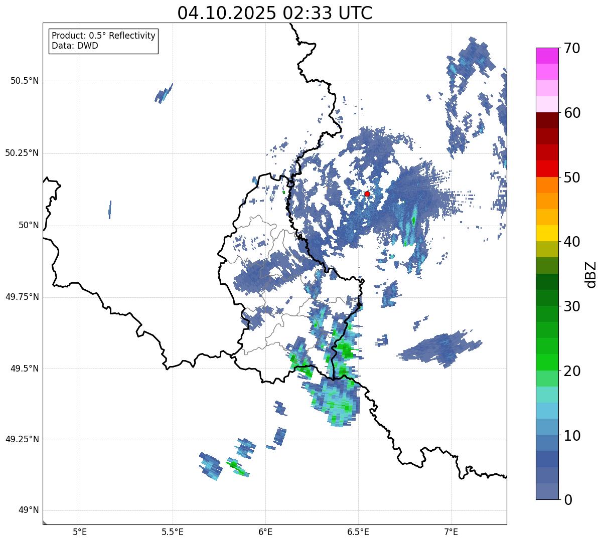
Task: Click the 'Product: 0.5° Reflectivity' legend text
Action: pyautogui.click(x=103, y=36)
